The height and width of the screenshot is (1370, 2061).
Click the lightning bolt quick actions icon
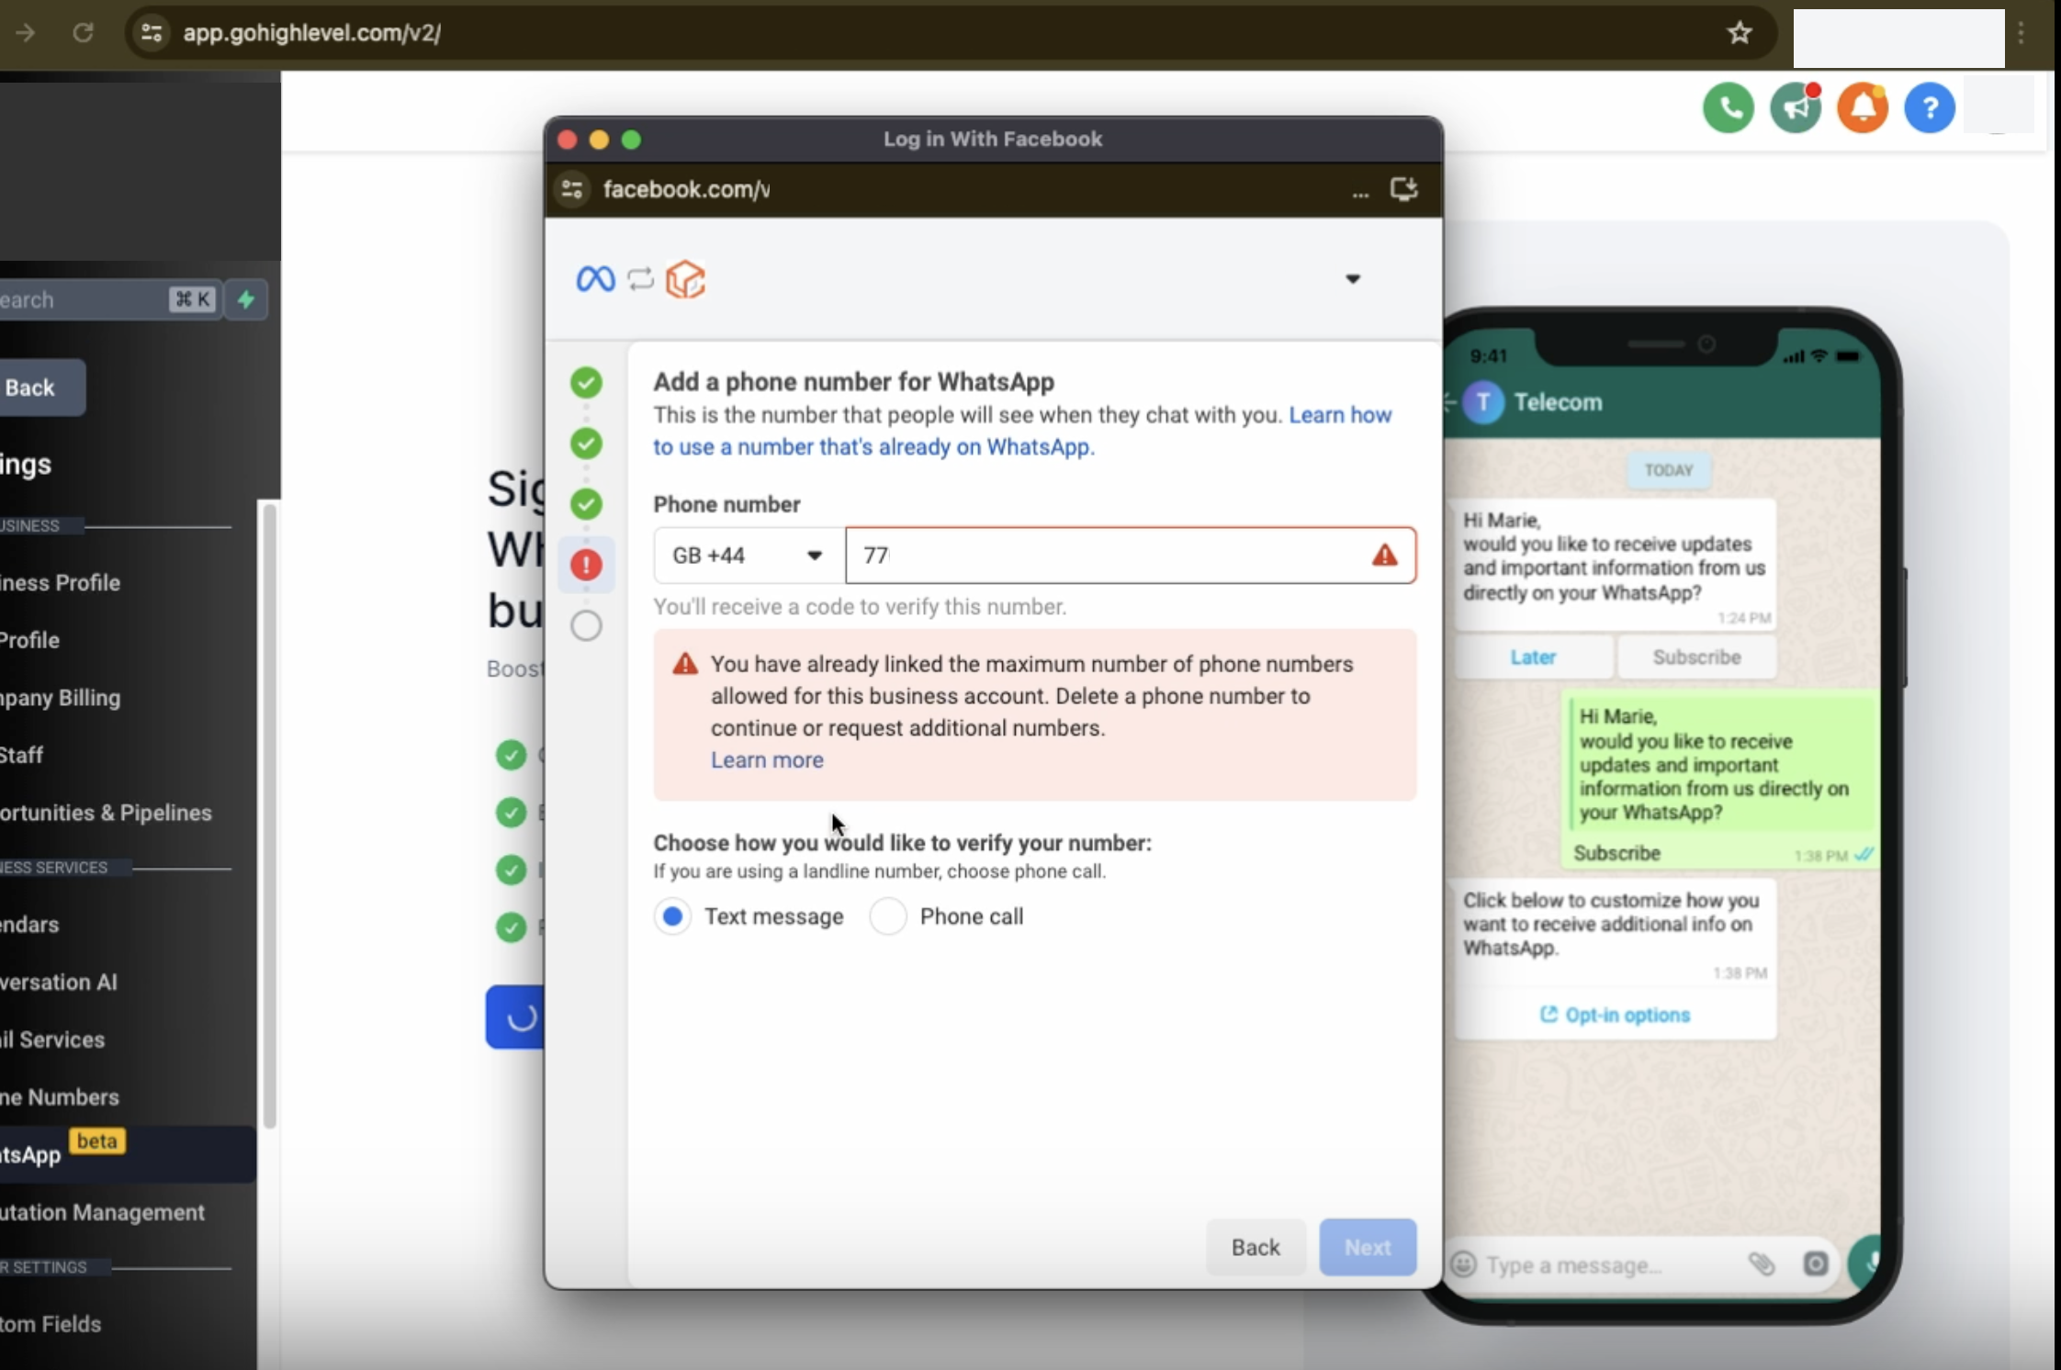click(x=246, y=299)
